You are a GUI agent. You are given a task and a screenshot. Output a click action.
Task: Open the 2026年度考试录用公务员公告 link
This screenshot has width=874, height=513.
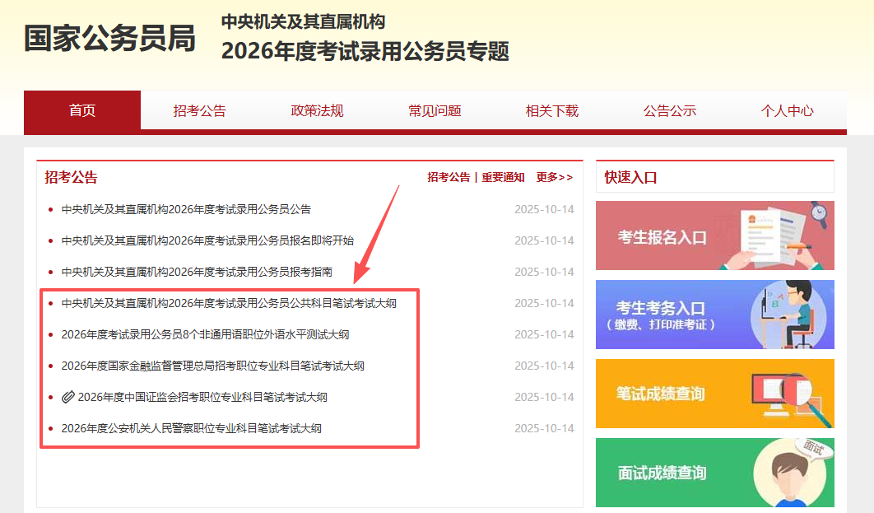[186, 209]
